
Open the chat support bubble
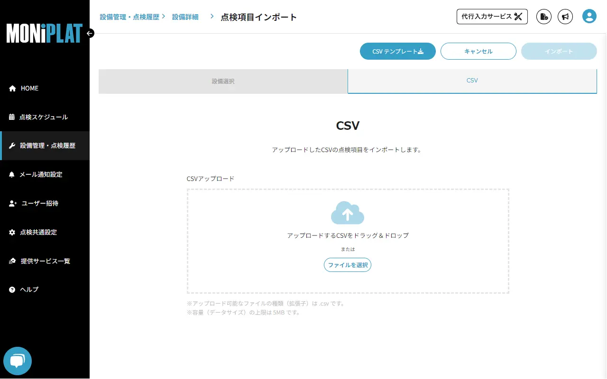[18, 361]
